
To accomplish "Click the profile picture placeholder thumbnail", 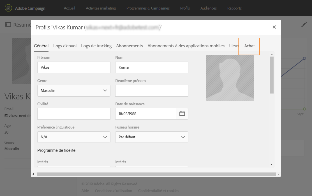I will point(230,78).
